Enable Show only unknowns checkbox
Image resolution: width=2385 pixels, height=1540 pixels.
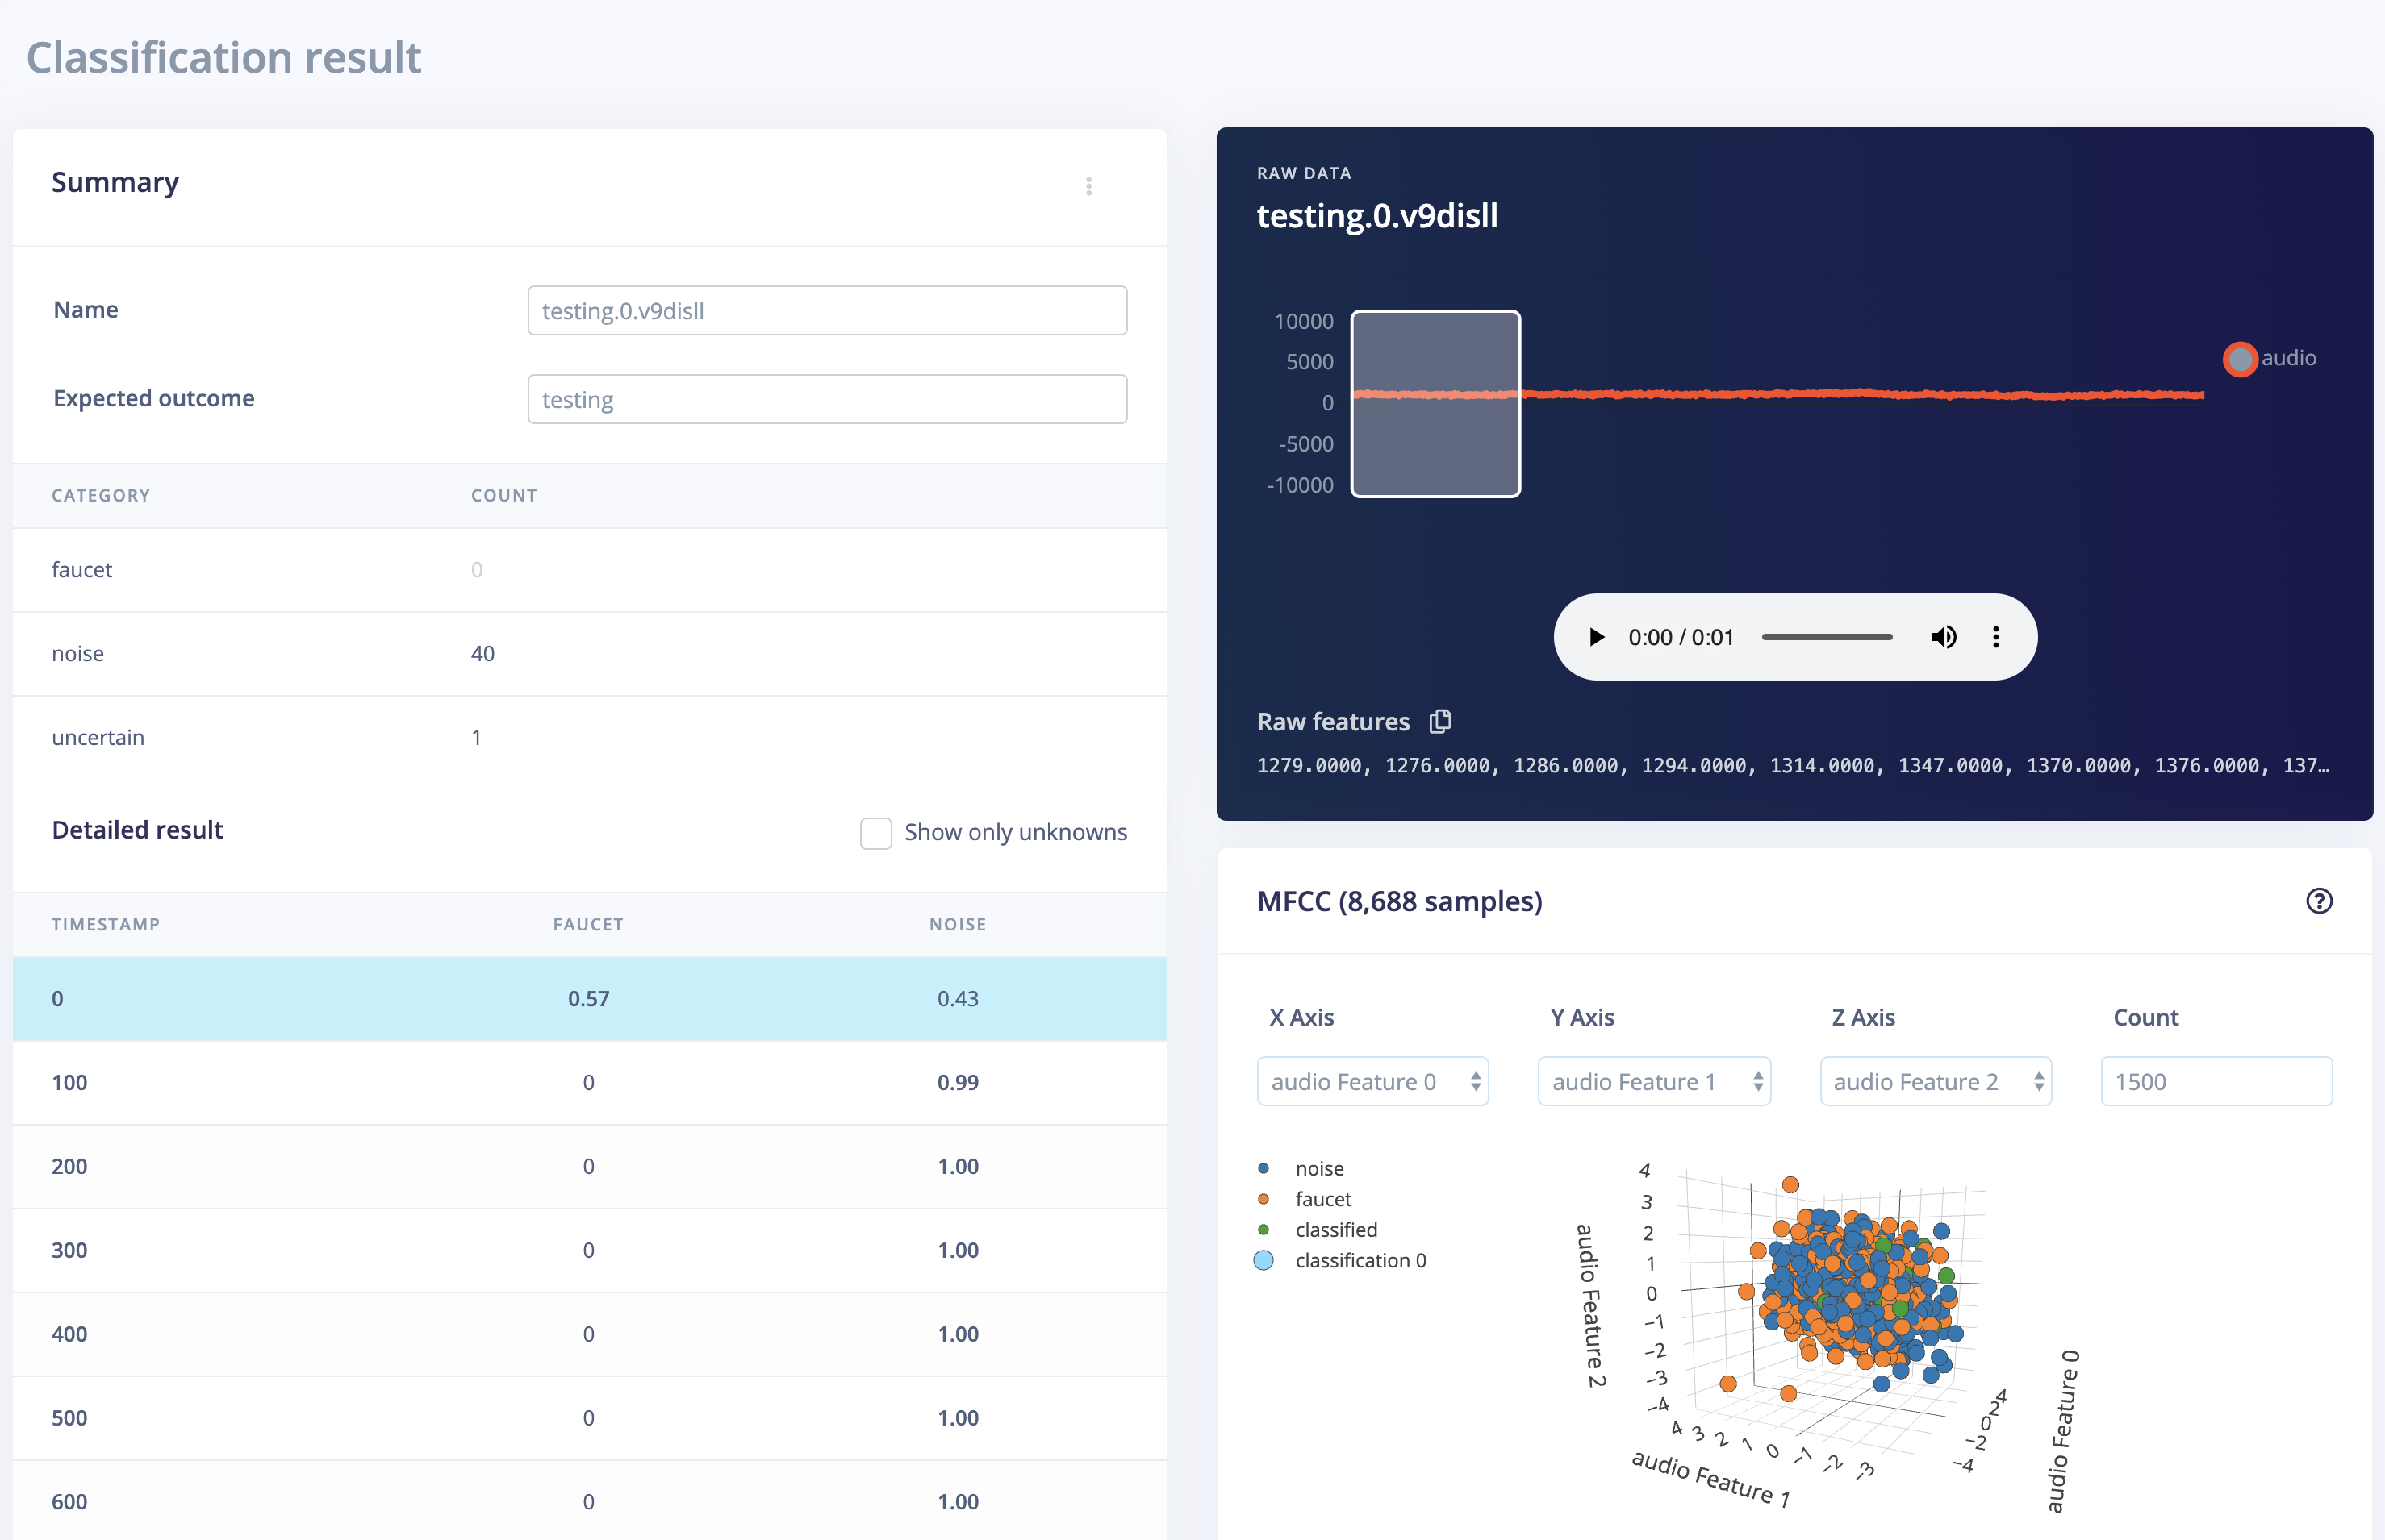point(875,832)
